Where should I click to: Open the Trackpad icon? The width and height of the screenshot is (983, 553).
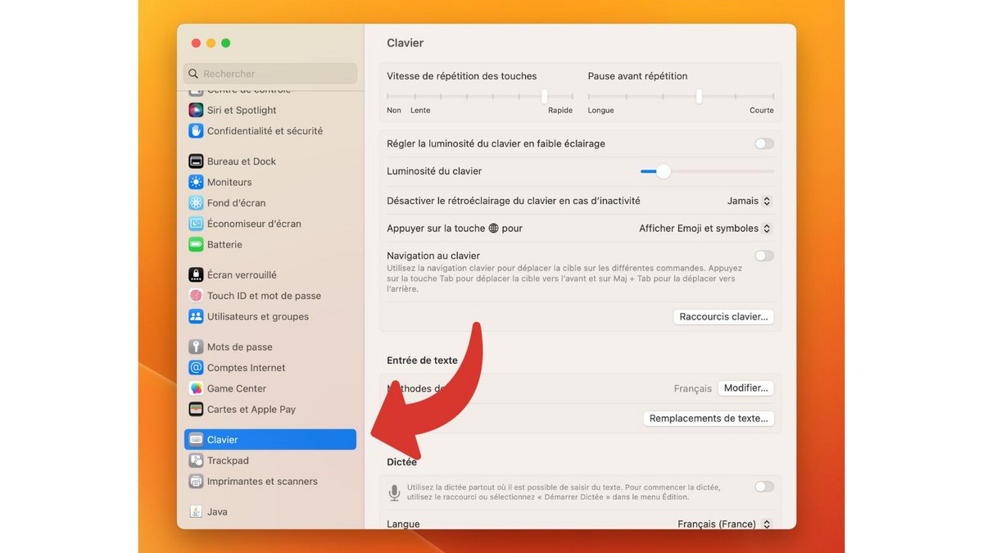point(196,460)
